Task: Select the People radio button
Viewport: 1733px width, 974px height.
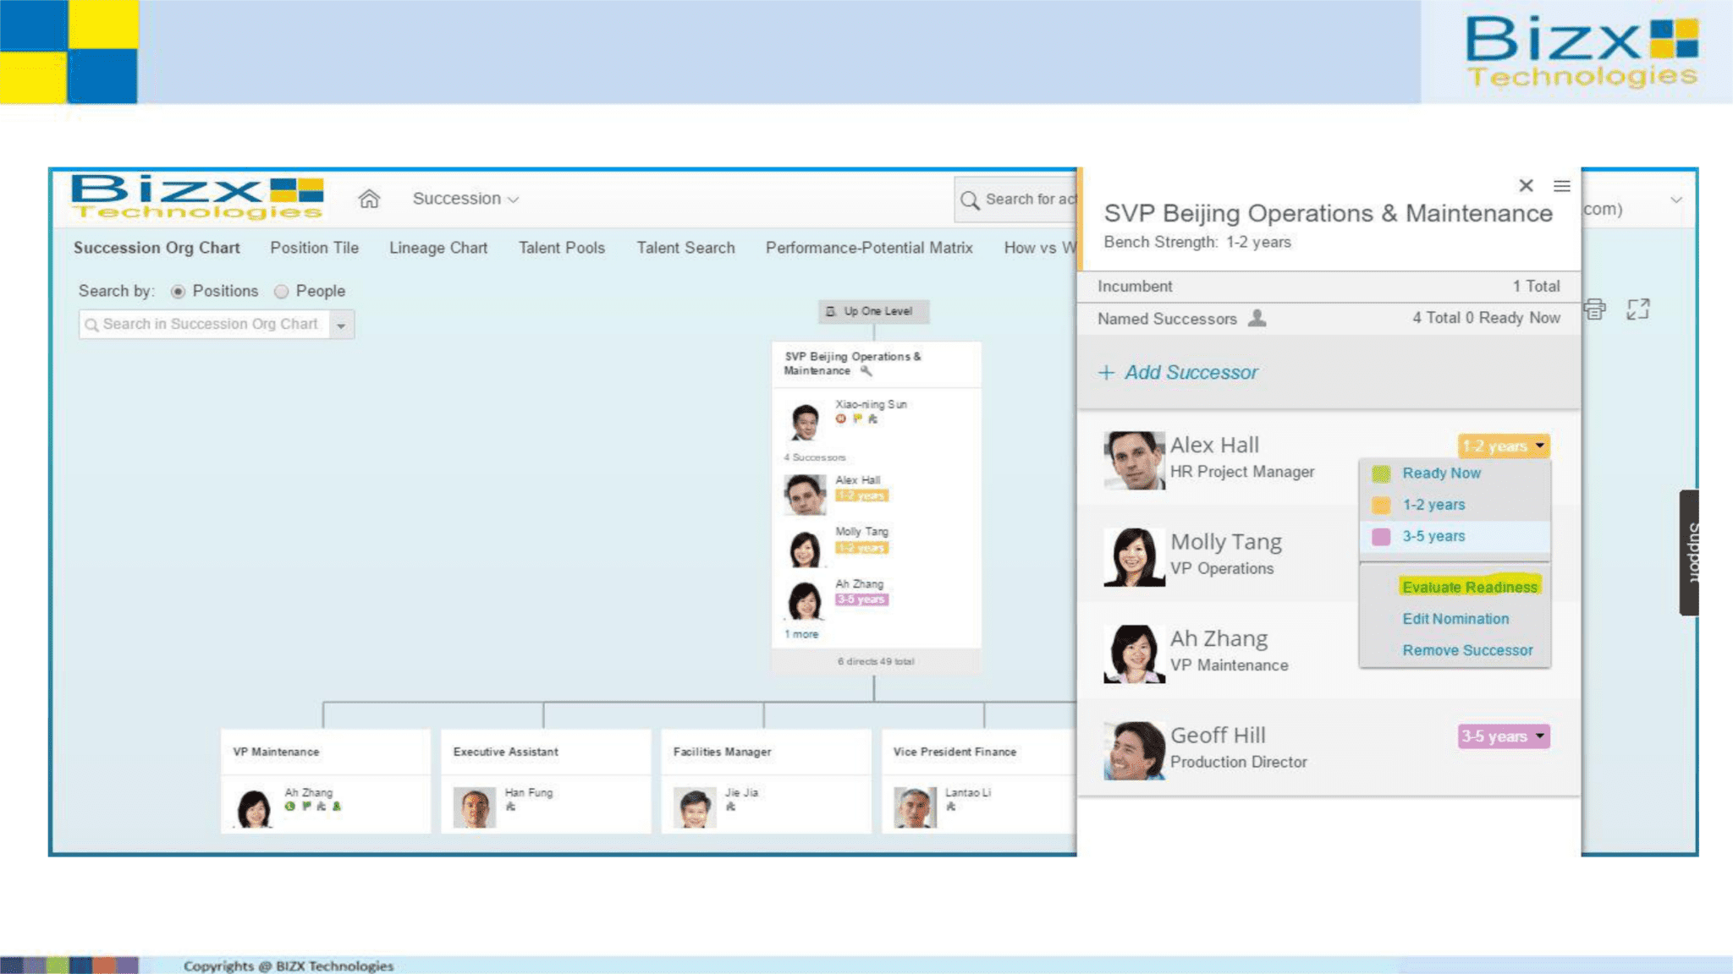Action: coord(280,291)
